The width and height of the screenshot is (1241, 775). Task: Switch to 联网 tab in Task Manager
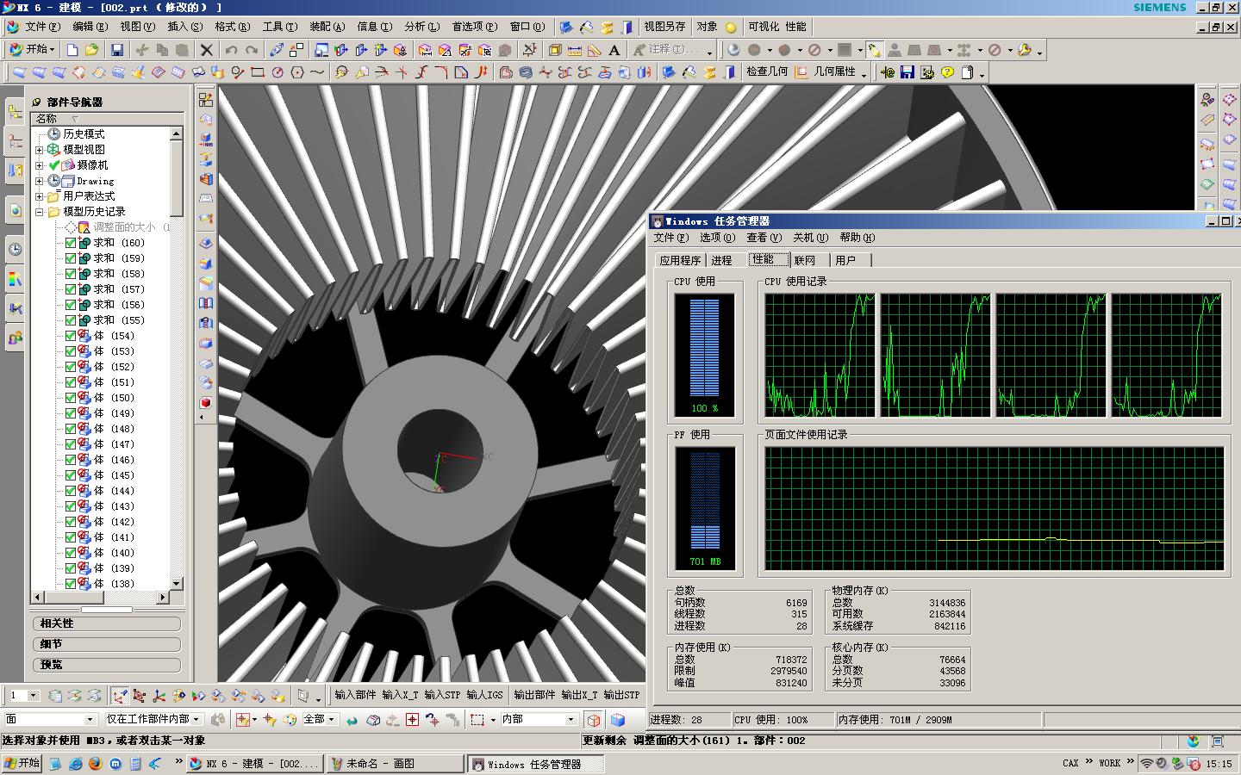(x=805, y=260)
